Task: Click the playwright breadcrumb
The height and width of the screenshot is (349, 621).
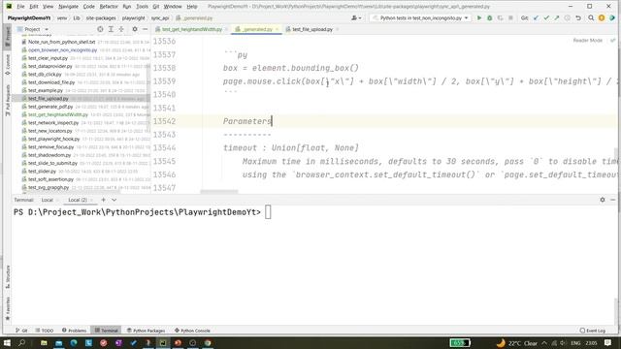Action: tap(133, 18)
